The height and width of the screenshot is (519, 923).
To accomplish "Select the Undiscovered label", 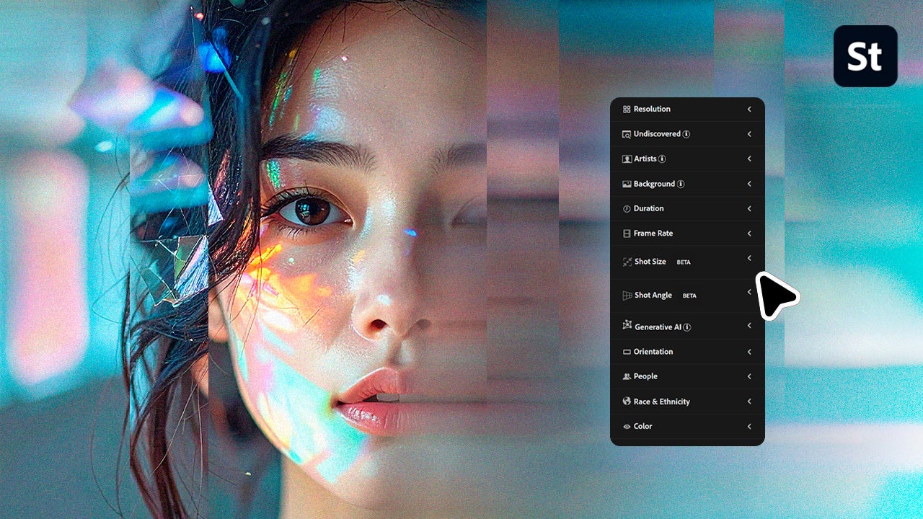I will 657,134.
